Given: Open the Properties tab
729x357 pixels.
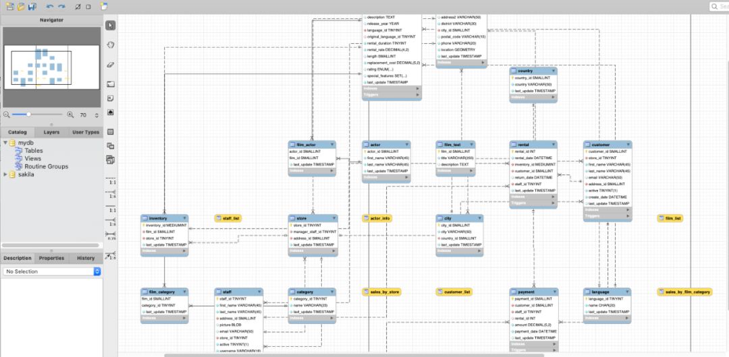Looking at the screenshot, I should point(51,258).
